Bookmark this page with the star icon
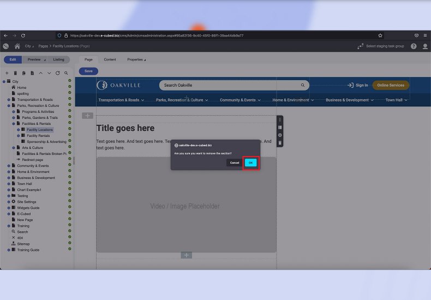The width and height of the screenshot is (431, 300). tap(380, 35)
